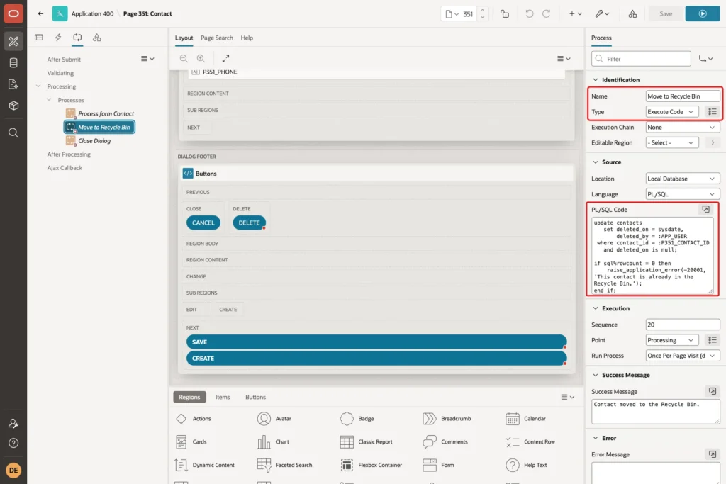Open the search magnifier in the sidebar
This screenshot has height=484, width=726.
(x=13, y=133)
